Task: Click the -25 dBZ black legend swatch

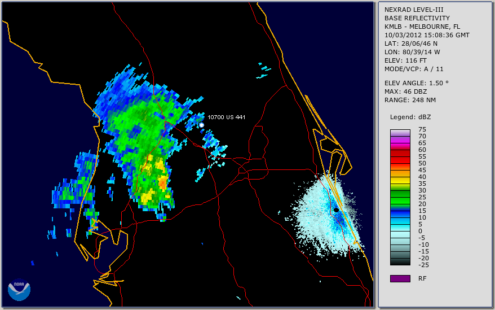Action: (400, 262)
